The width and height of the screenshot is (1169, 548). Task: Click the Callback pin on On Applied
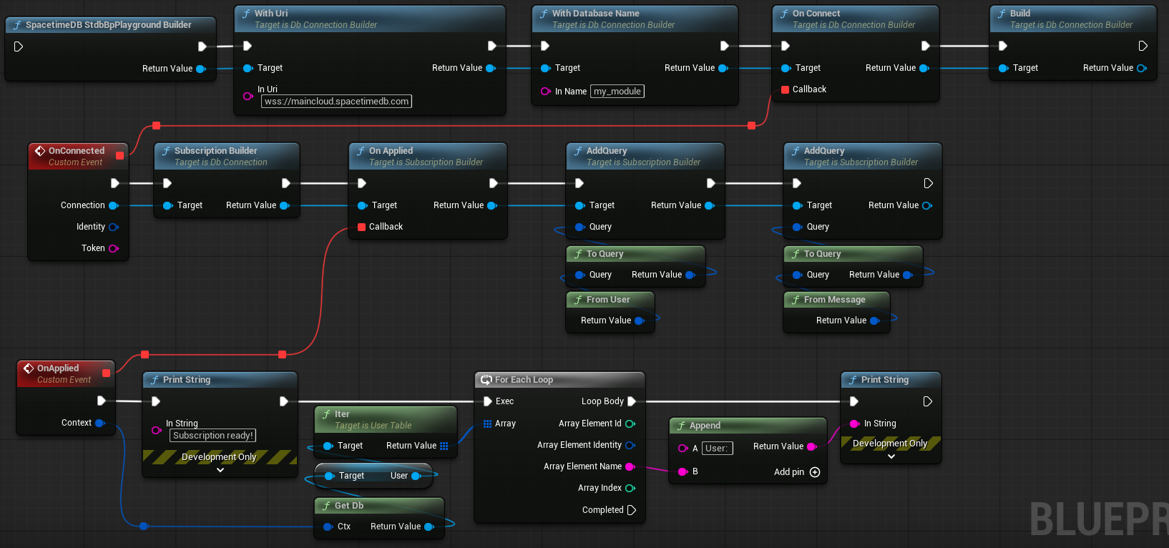[362, 227]
